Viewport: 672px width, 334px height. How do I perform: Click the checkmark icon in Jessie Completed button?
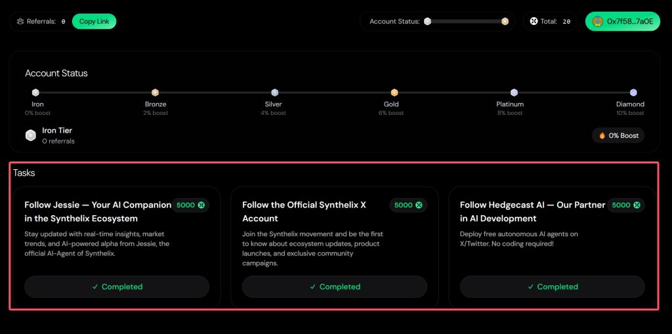(95, 287)
